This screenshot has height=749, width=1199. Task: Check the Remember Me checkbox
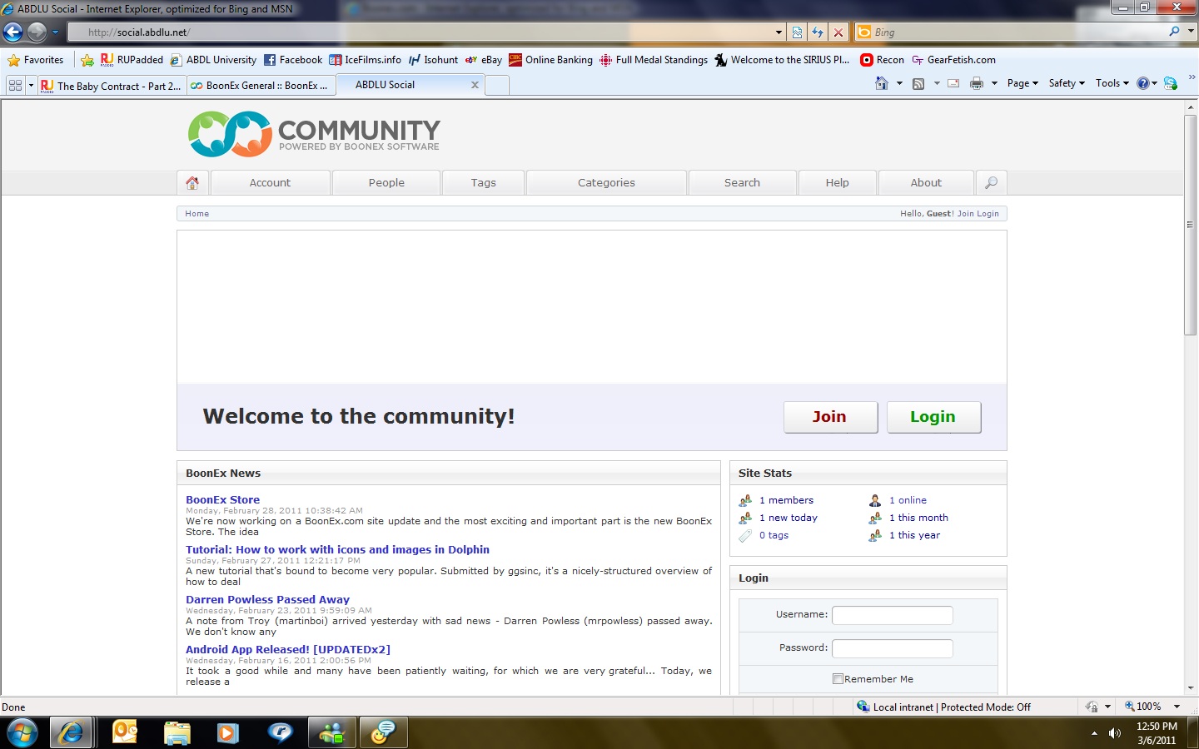(838, 679)
